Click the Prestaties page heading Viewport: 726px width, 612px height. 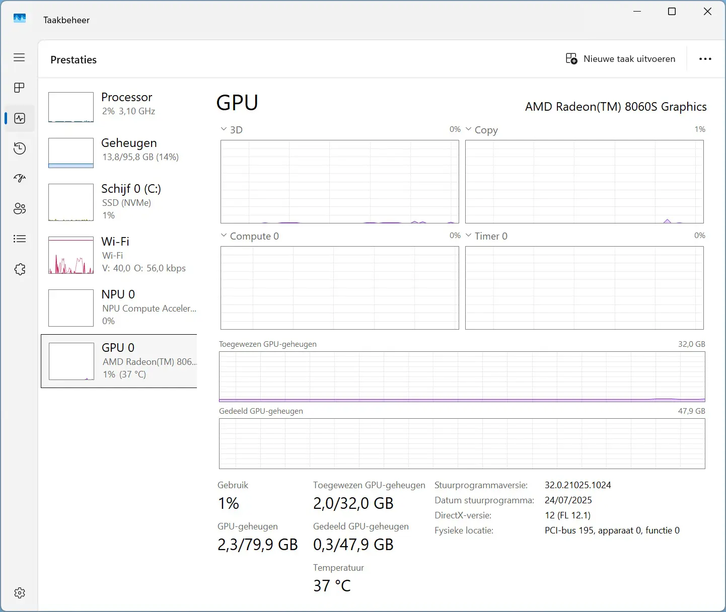coord(74,59)
